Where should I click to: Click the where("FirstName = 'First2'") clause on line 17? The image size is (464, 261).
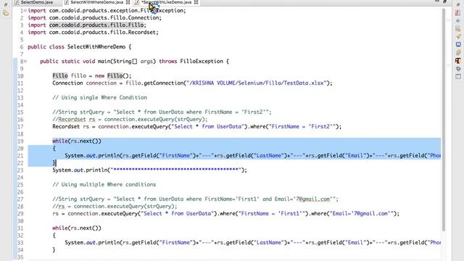coord(294,127)
